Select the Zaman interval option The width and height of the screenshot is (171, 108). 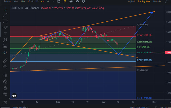[7, 1]
